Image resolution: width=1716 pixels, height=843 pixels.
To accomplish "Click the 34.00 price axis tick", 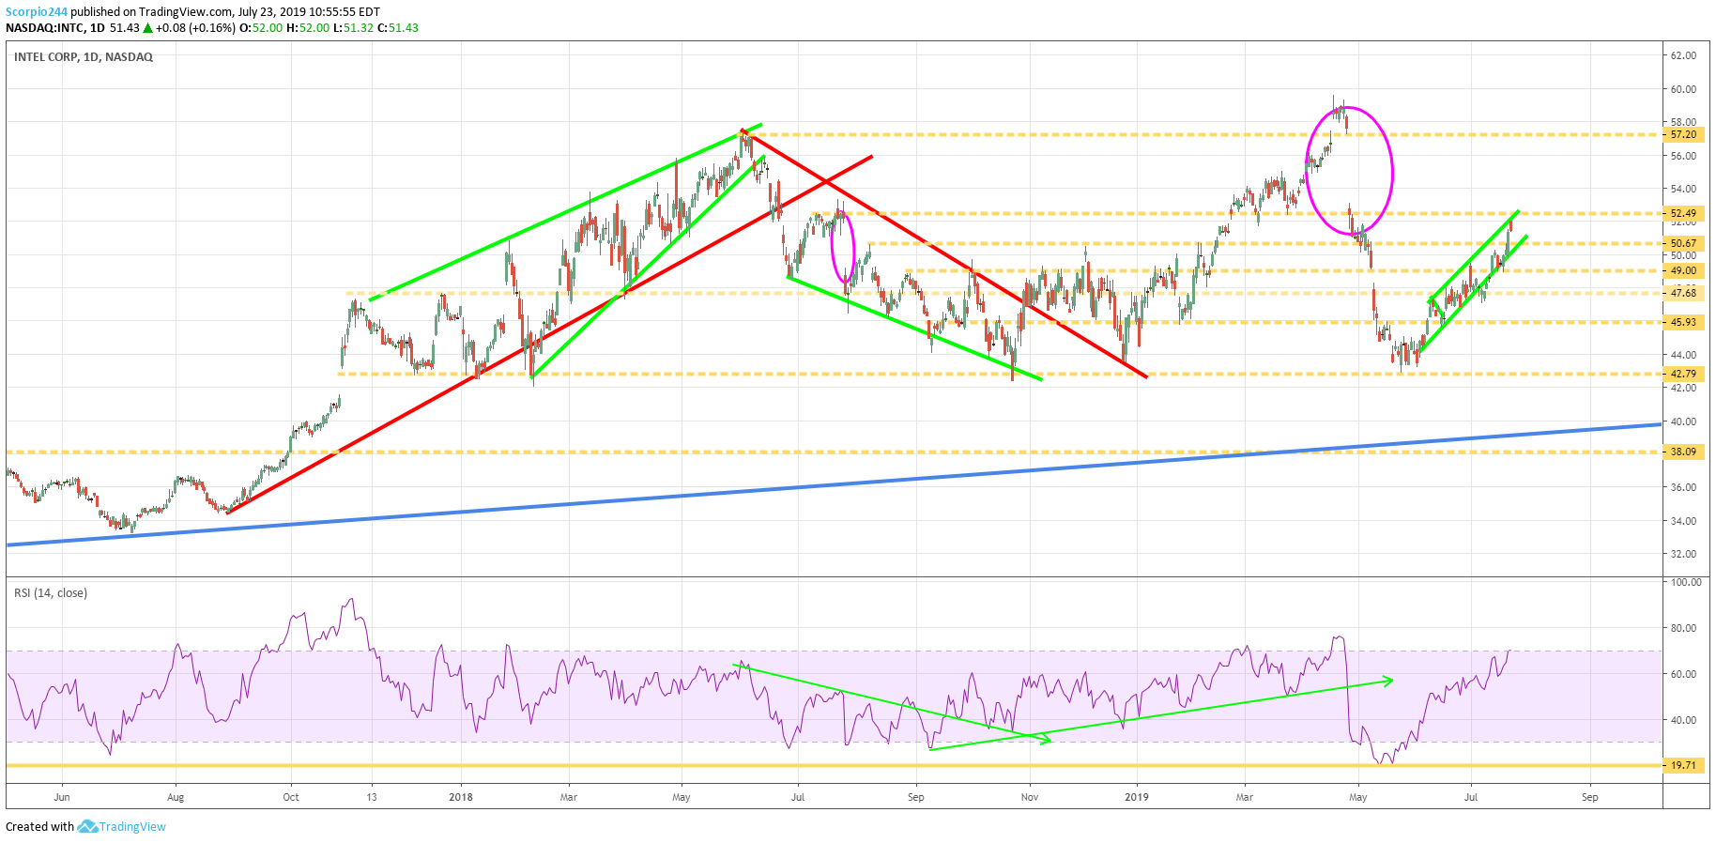I will click(1683, 521).
